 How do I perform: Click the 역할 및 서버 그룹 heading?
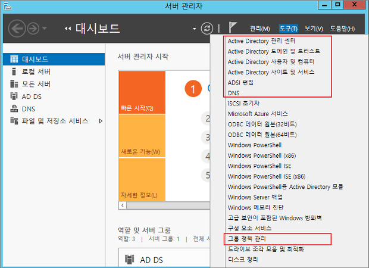click(x=144, y=230)
